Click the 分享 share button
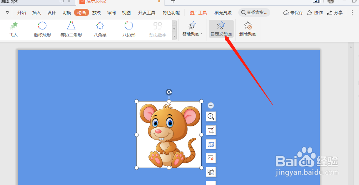Screen dimensions: 359x185 coord(335,12)
